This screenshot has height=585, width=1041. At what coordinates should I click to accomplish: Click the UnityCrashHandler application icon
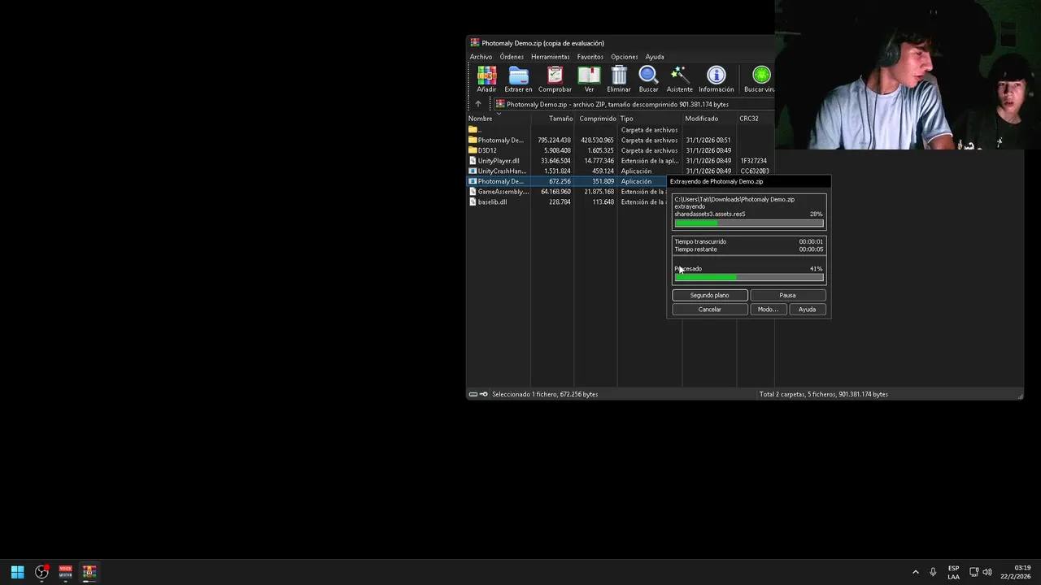[473, 171]
